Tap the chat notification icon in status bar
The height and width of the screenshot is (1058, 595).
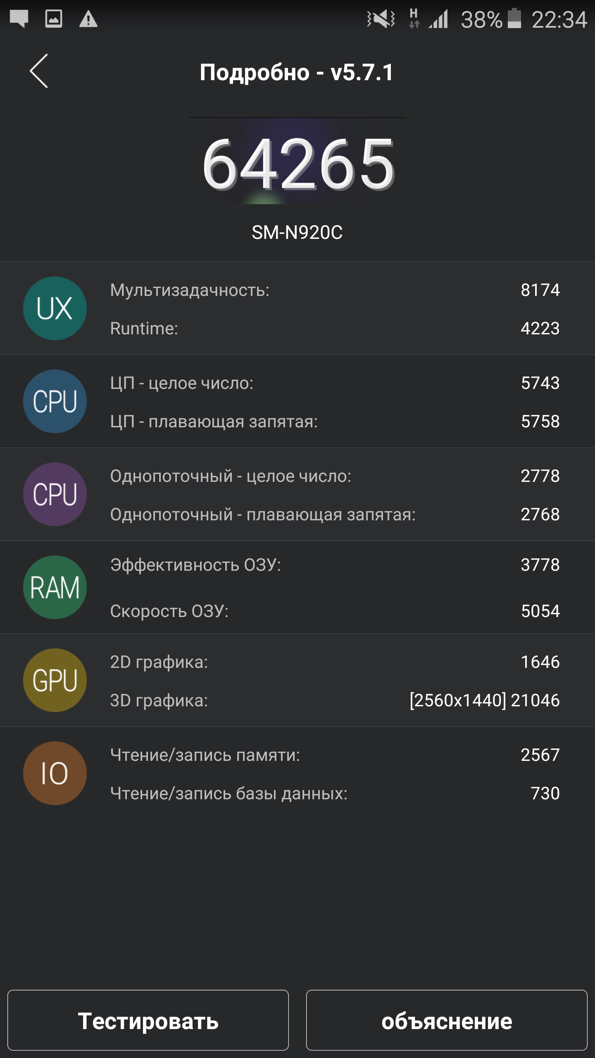pos(19,19)
